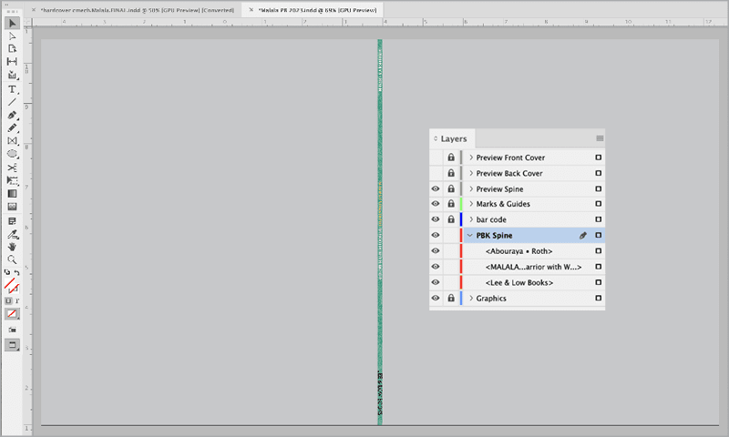The height and width of the screenshot is (437, 729).
Task: Click selection square for Abouraya • Roth
Action: (x=599, y=250)
